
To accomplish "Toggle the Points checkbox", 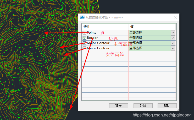I will [x=84, y=33].
